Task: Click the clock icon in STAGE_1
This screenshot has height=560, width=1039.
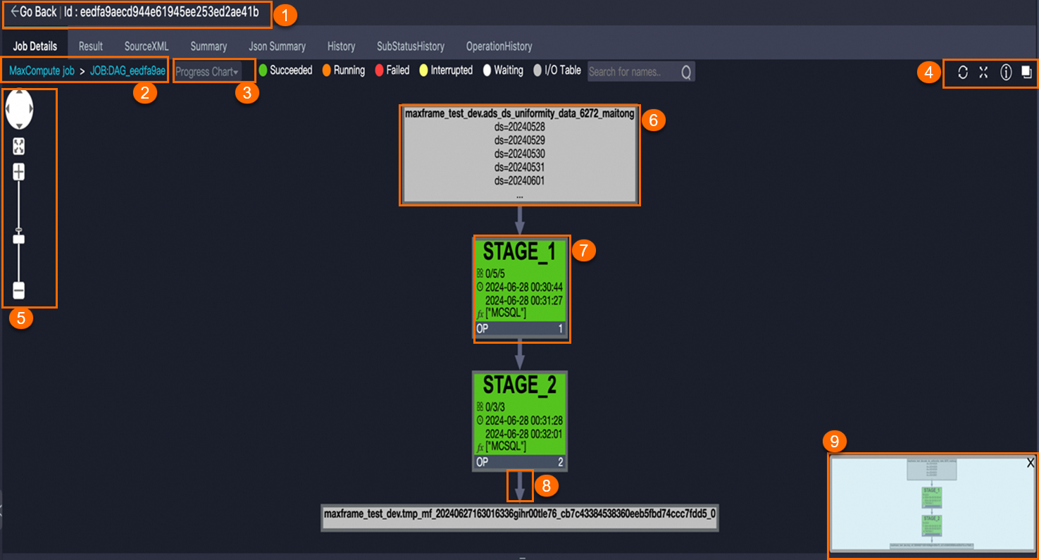Action: 480,287
